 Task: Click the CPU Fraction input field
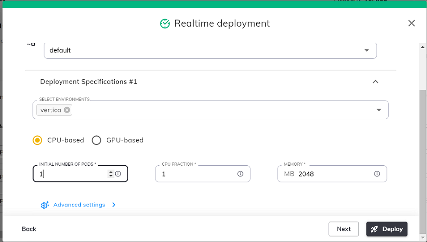pyautogui.click(x=202, y=174)
